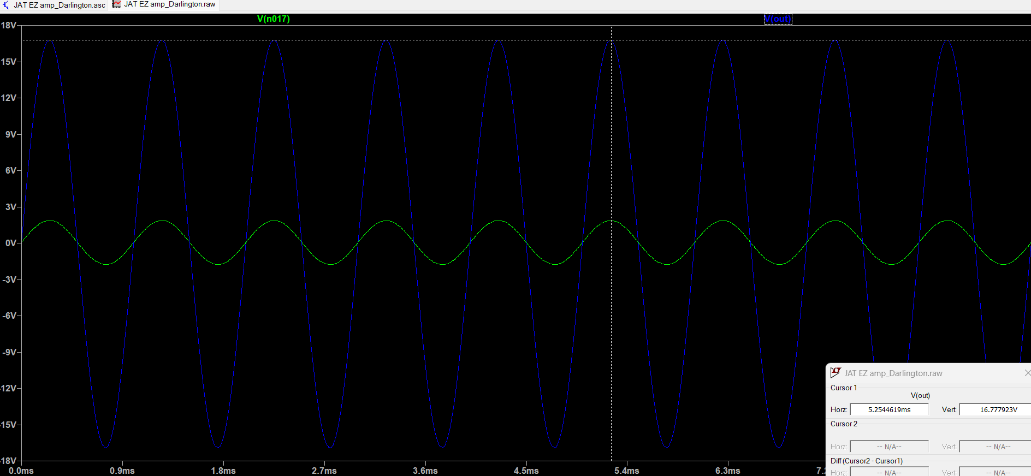1031x476 pixels.
Task: Click the 5.4ms time axis label
Action: [x=627, y=471]
